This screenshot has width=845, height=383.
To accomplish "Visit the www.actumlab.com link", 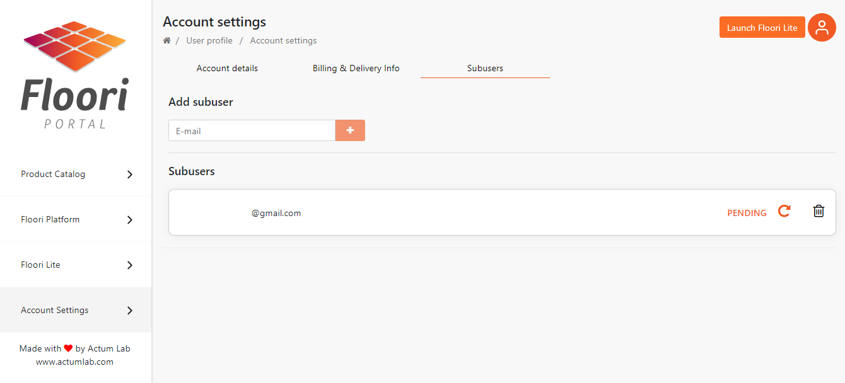I will pyautogui.click(x=75, y=362).
